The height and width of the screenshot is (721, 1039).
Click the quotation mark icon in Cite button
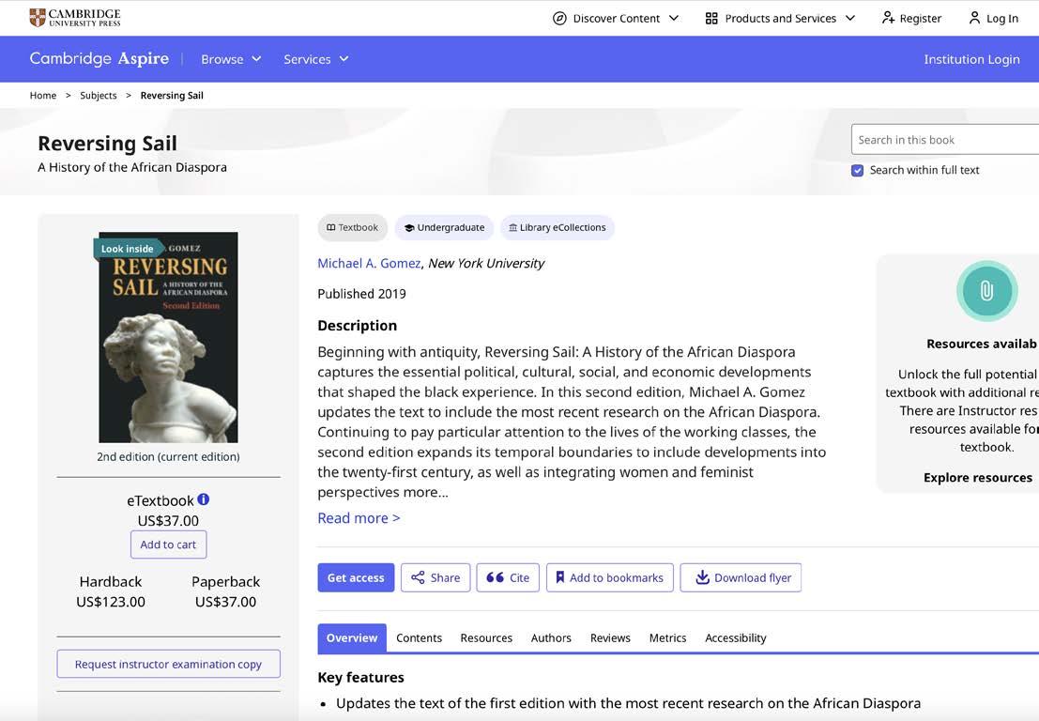495,578
